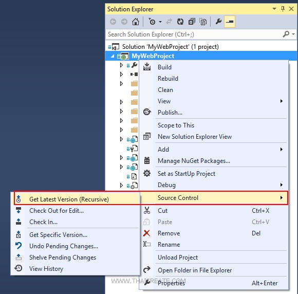
Task: Select Open Folder in File Explorer entry
Action: 195,270
